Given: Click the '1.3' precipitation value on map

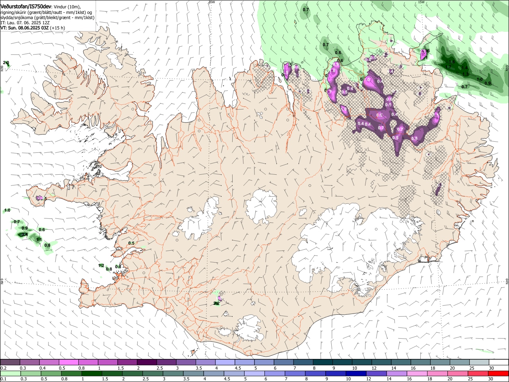Looking at the screenshot, I should [466, 74].
